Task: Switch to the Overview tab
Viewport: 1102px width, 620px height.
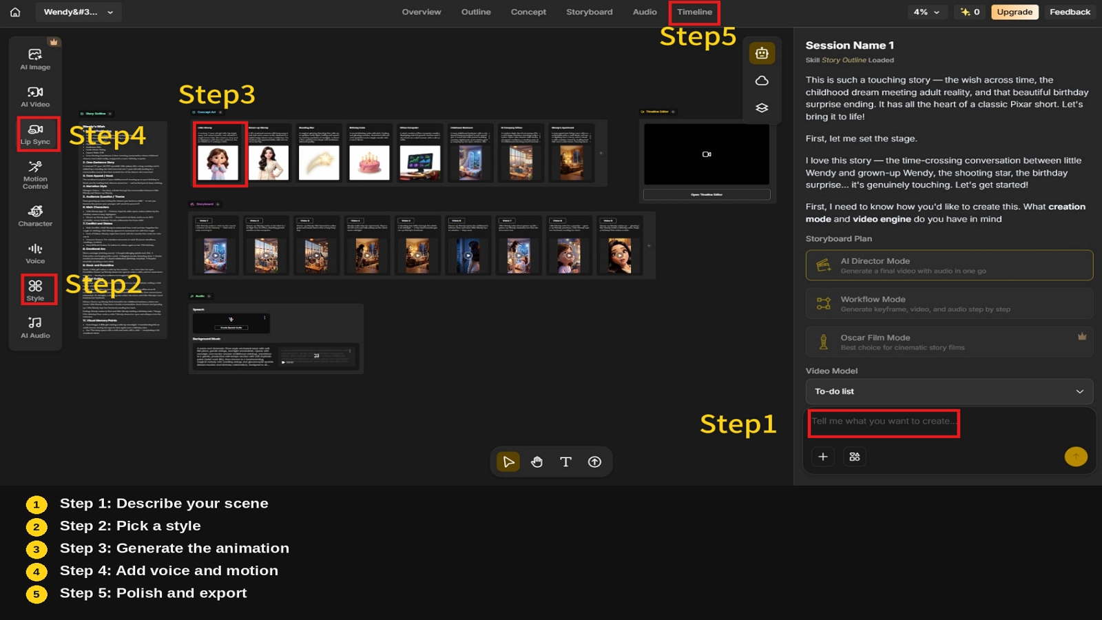Action: (422, 12)
